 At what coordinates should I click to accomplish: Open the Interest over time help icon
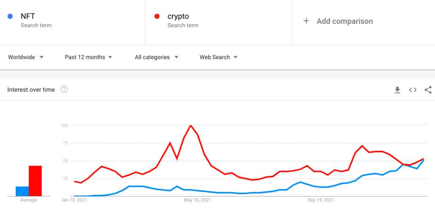[64, 89]
